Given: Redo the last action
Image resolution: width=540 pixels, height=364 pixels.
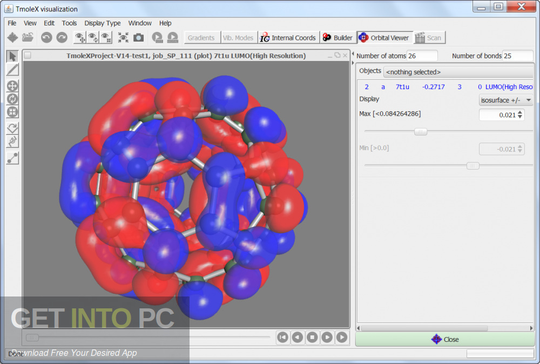Looking at the screenshot, I should tap(62, 37).
